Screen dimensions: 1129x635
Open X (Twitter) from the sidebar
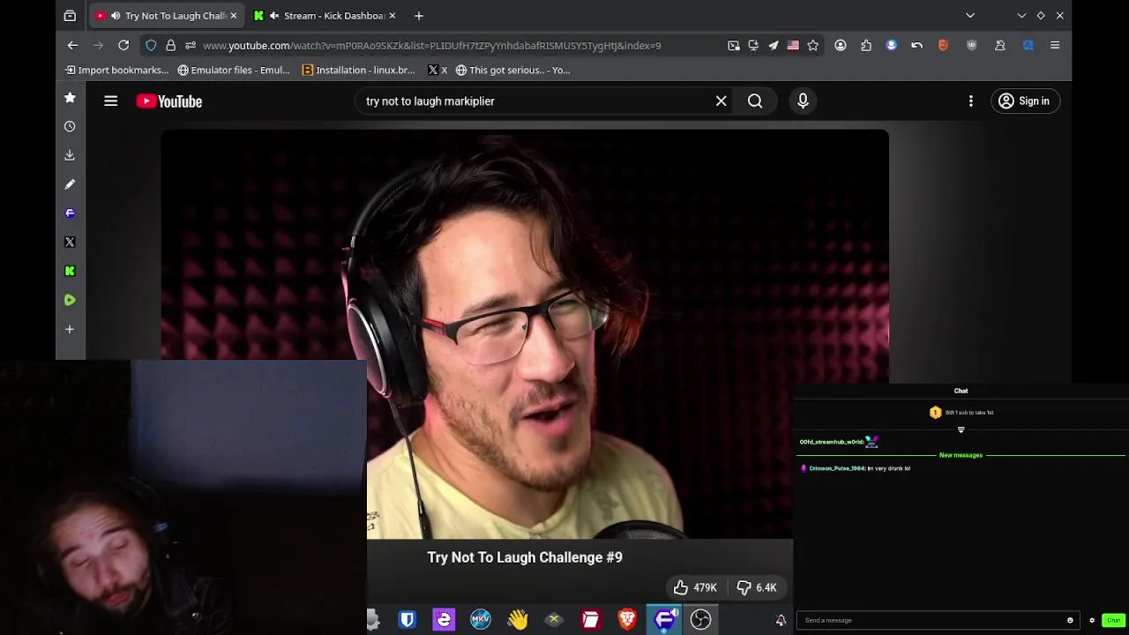tap(70, 242)
